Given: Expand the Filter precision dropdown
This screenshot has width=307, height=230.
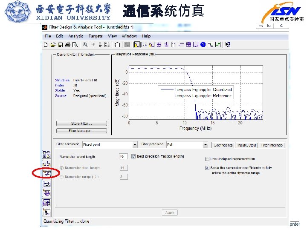Looking at the screenshot, I should click(x=205, y=144).
